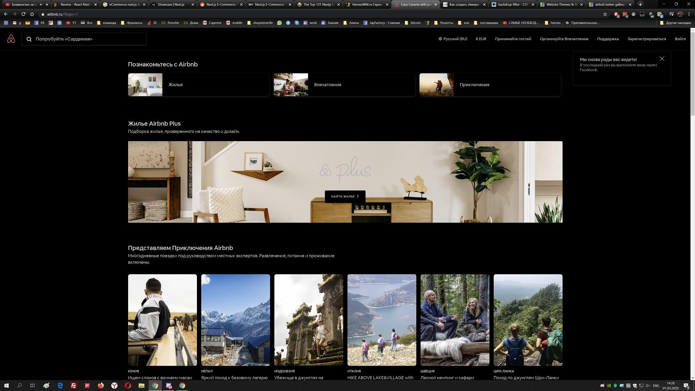This screenshot has width=695, height=391.
Task: Open the Италия hike adventure photo
Action: (x=382, y=320)
